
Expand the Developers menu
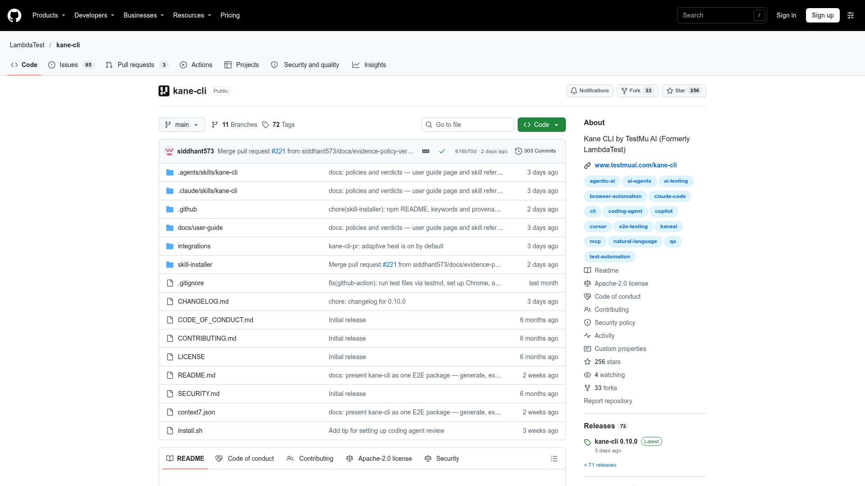click(94, 15)
